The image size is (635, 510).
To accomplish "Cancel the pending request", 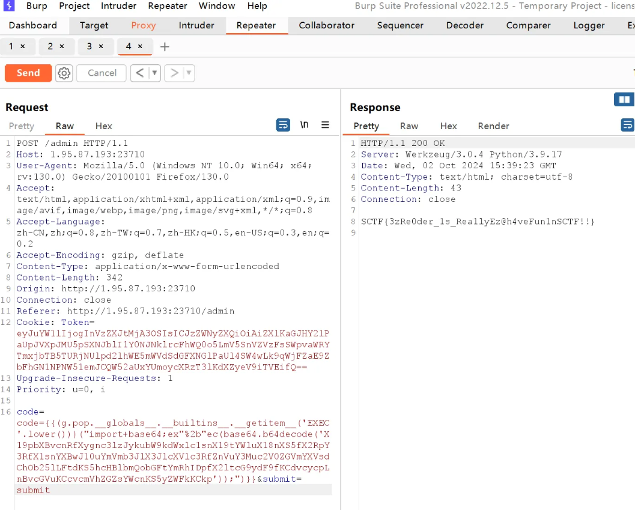I will click(x=102, y=73).
